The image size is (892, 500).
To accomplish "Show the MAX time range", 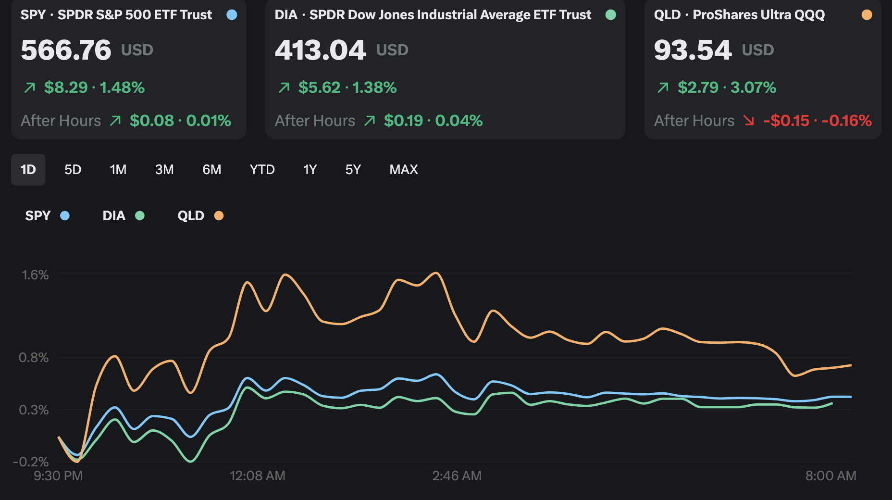I will [404, 170].
